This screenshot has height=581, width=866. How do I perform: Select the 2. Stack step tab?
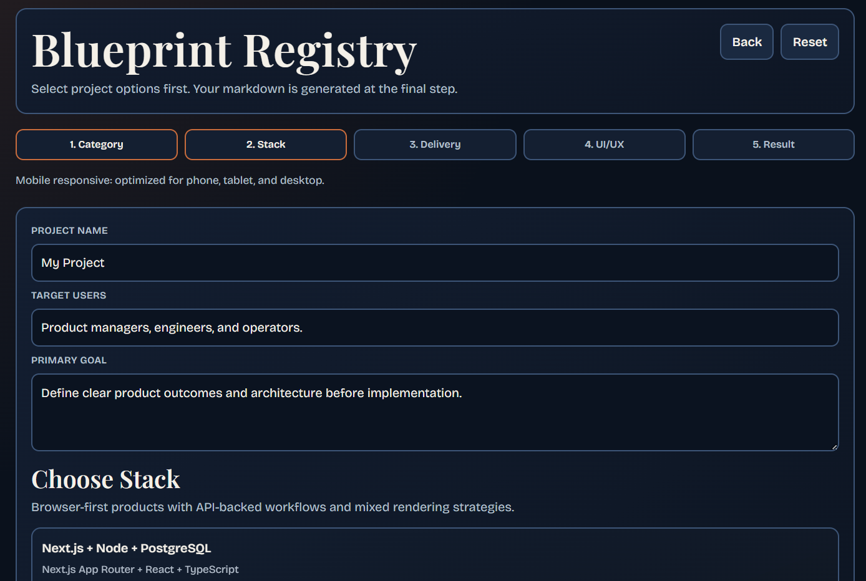point(266,145)
